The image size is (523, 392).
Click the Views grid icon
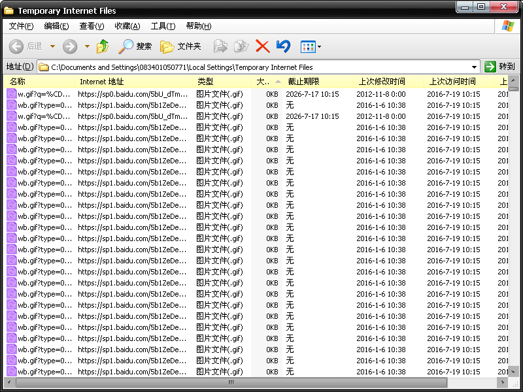tap(308, 46)
